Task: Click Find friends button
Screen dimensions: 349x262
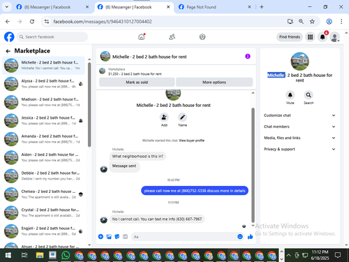Action: click(290, 37)
